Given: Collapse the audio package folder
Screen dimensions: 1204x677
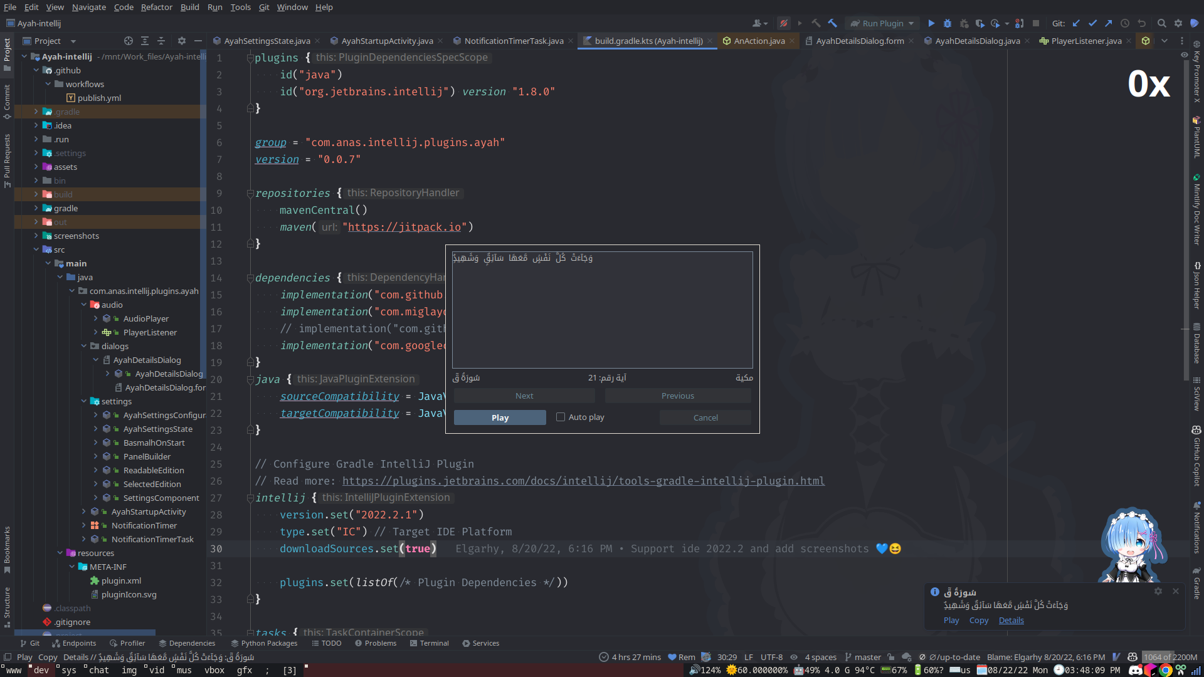Looking at the screenshot, I should (x=84, y=305).
